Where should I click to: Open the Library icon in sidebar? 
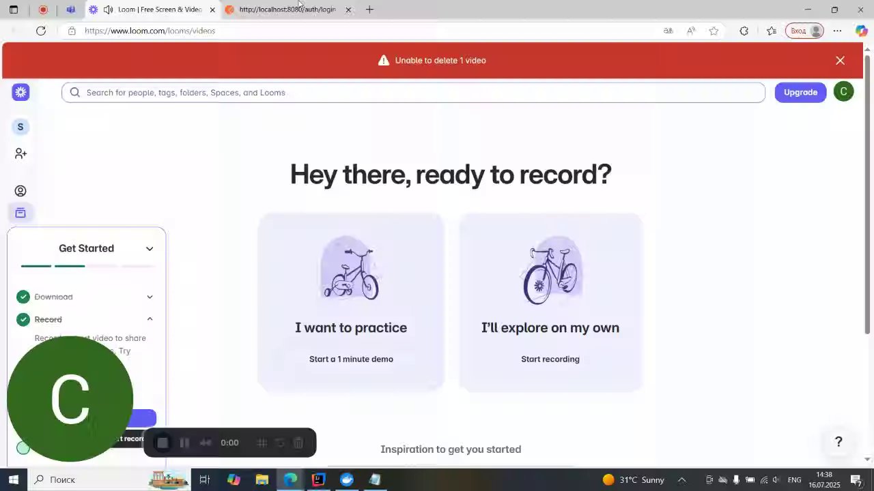point(20,213)
